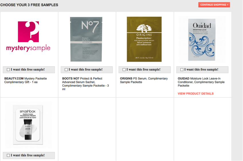
Task: View the Origins Plantscription packet image
Action: coord(144,39)
